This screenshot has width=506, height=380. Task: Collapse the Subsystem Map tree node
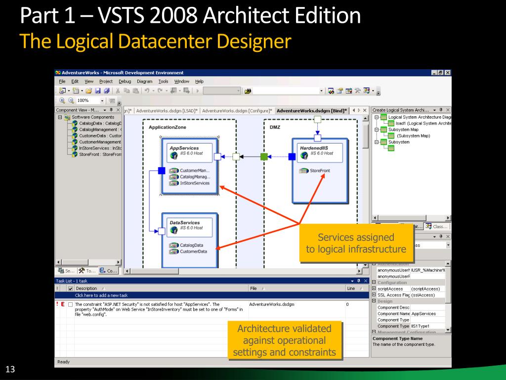[376, 130]
